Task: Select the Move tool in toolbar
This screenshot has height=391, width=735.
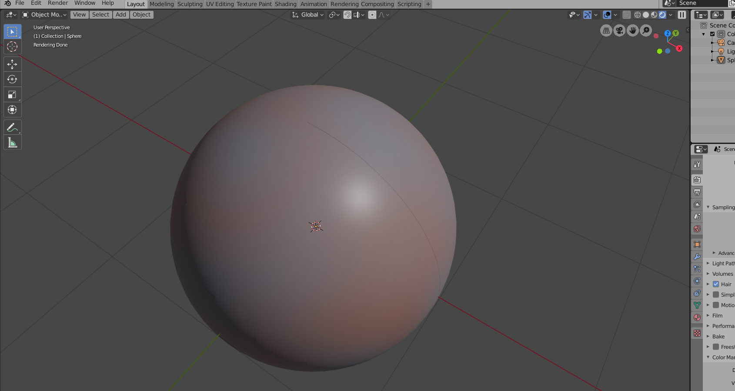Action: 12,64
